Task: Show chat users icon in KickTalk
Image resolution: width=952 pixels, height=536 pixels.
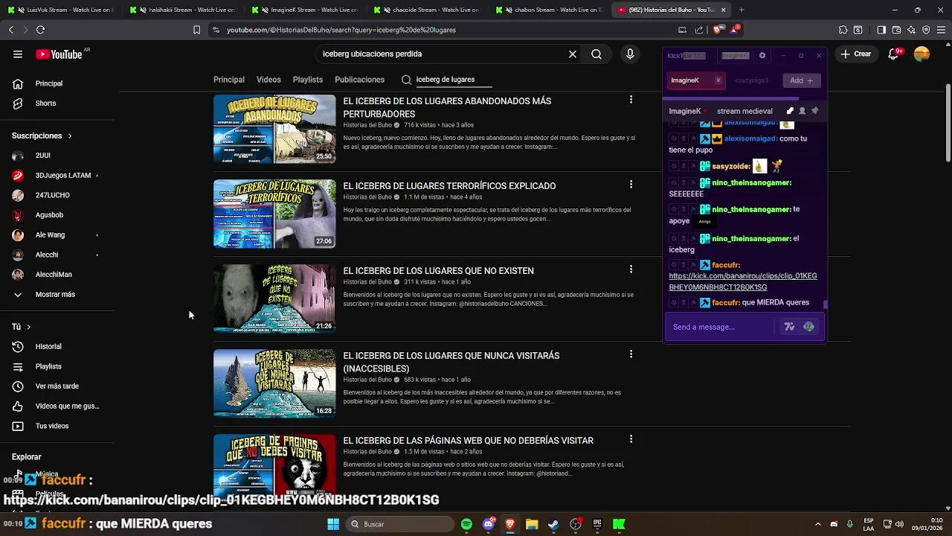Action: click(x=803, y=111)
